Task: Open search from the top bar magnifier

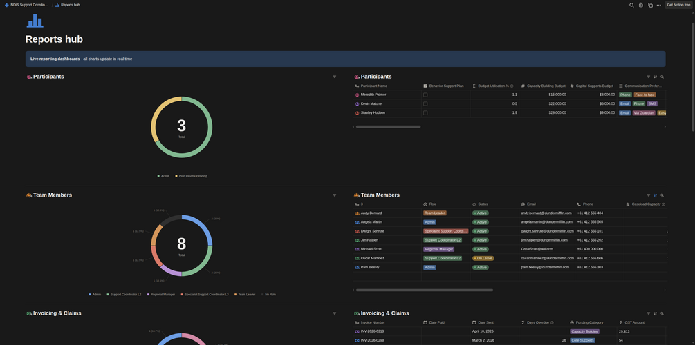Action: 631,5
